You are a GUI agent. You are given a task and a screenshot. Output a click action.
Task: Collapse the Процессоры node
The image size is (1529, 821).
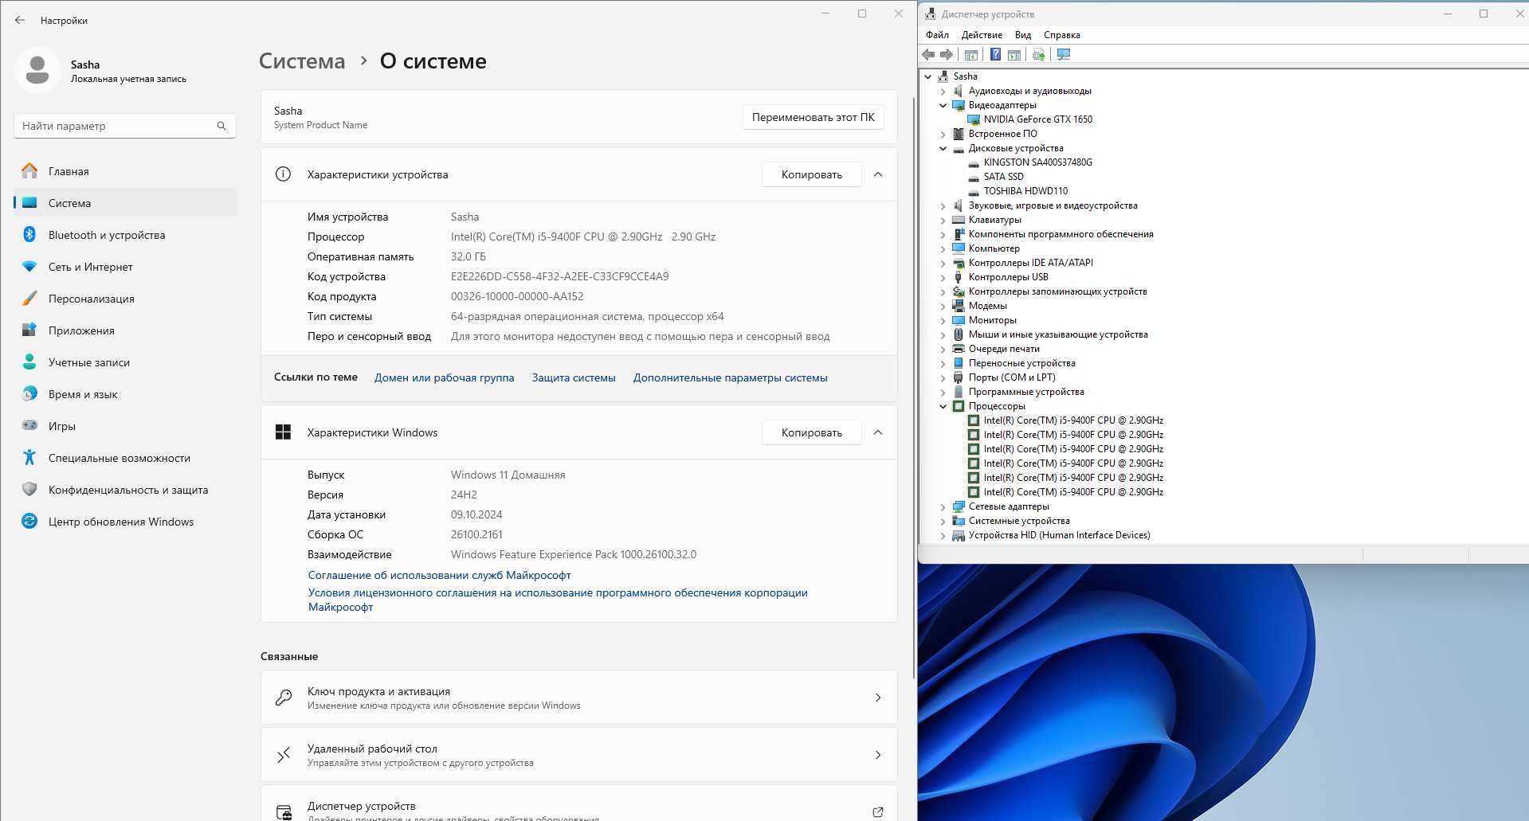point(943,406)
